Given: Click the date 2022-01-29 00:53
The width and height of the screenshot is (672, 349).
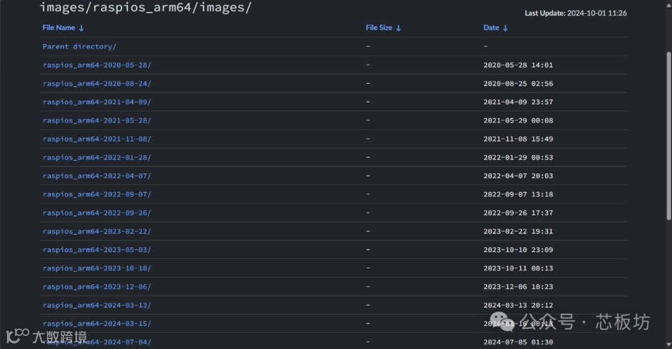Looking at the screenshot, I should [518, 157].
